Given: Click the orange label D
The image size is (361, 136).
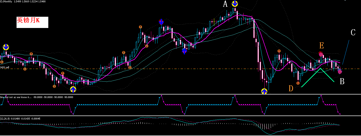Looking at the screenshot, I should pyautogui.click(x=291, y=88).
